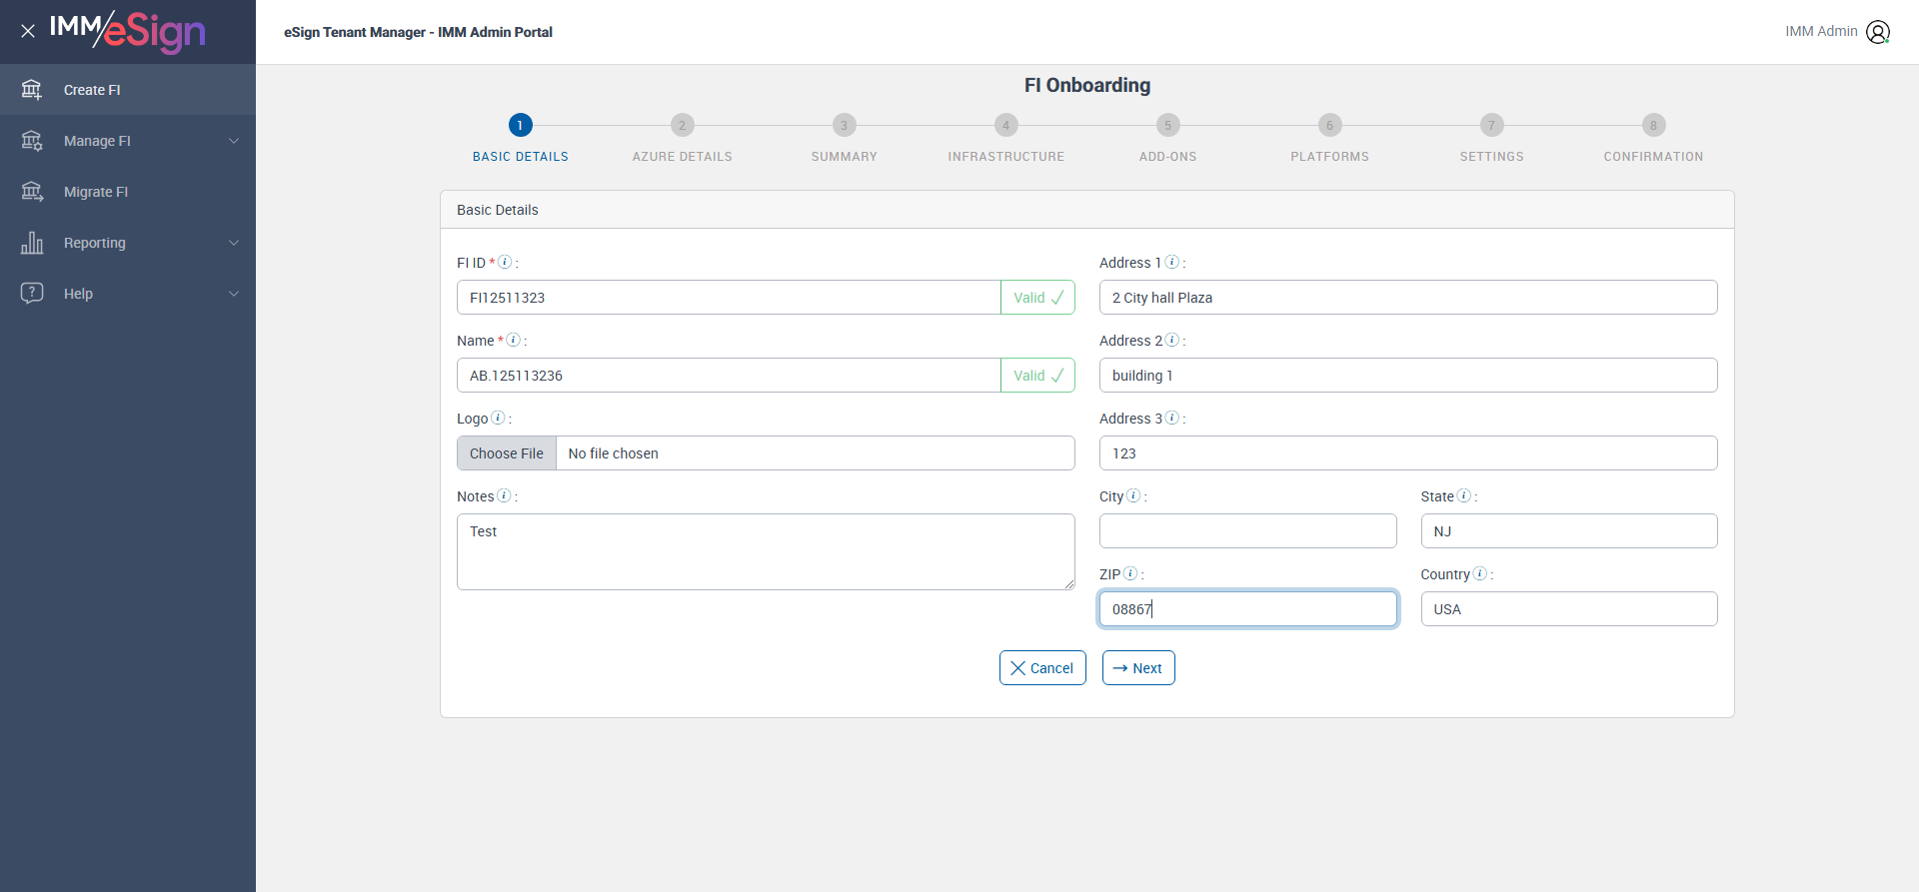
Task: Expand the Reporting submenu chevron
Action: point(234,243)
